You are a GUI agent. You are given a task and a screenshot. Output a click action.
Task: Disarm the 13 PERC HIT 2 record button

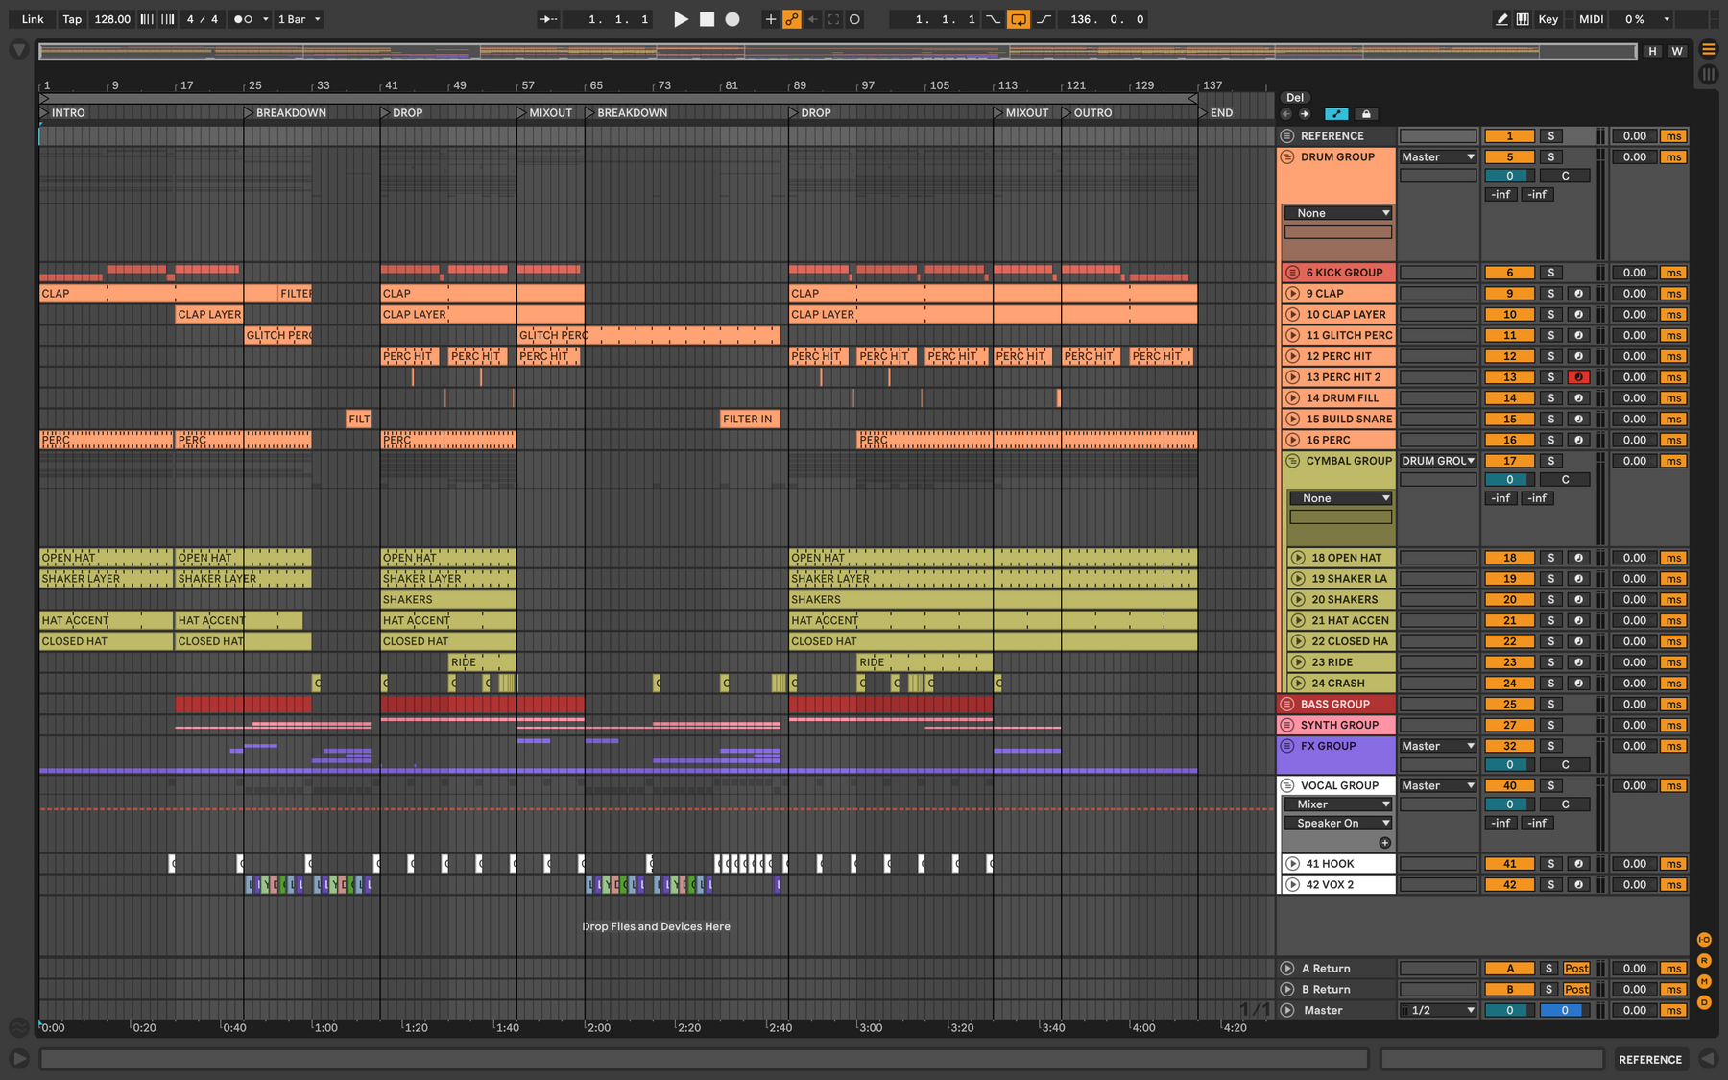click(x=1578, y=377)
